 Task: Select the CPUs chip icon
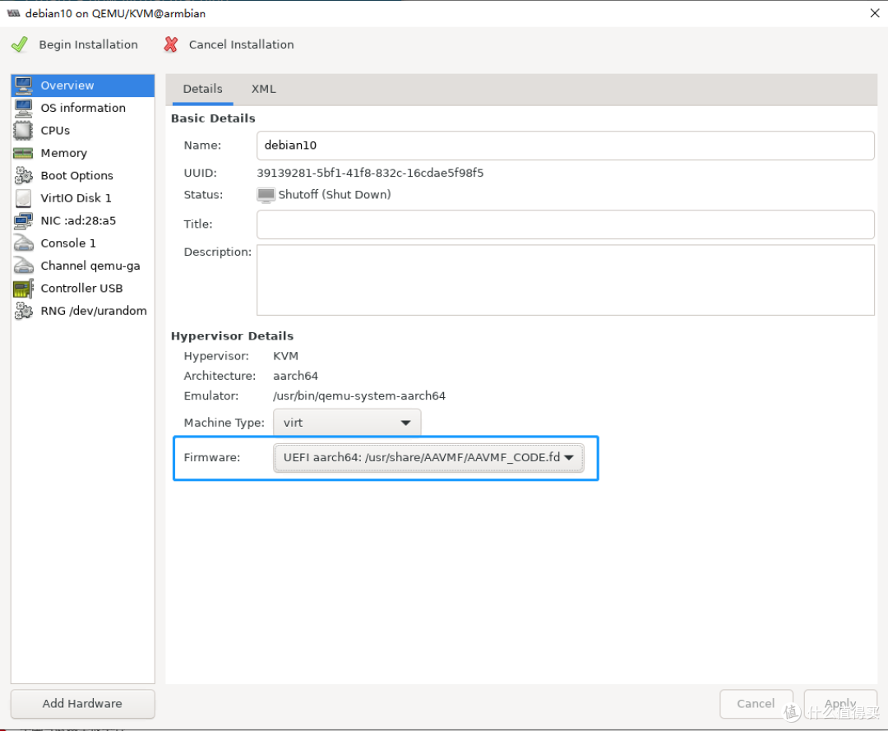tap(23, 131)
